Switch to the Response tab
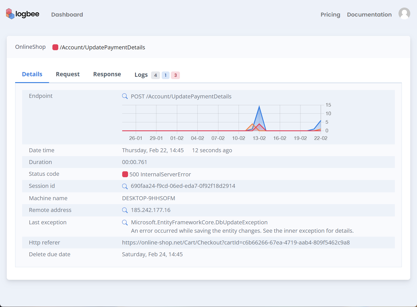This screenshot has width=417, height=307. point(107,74)
